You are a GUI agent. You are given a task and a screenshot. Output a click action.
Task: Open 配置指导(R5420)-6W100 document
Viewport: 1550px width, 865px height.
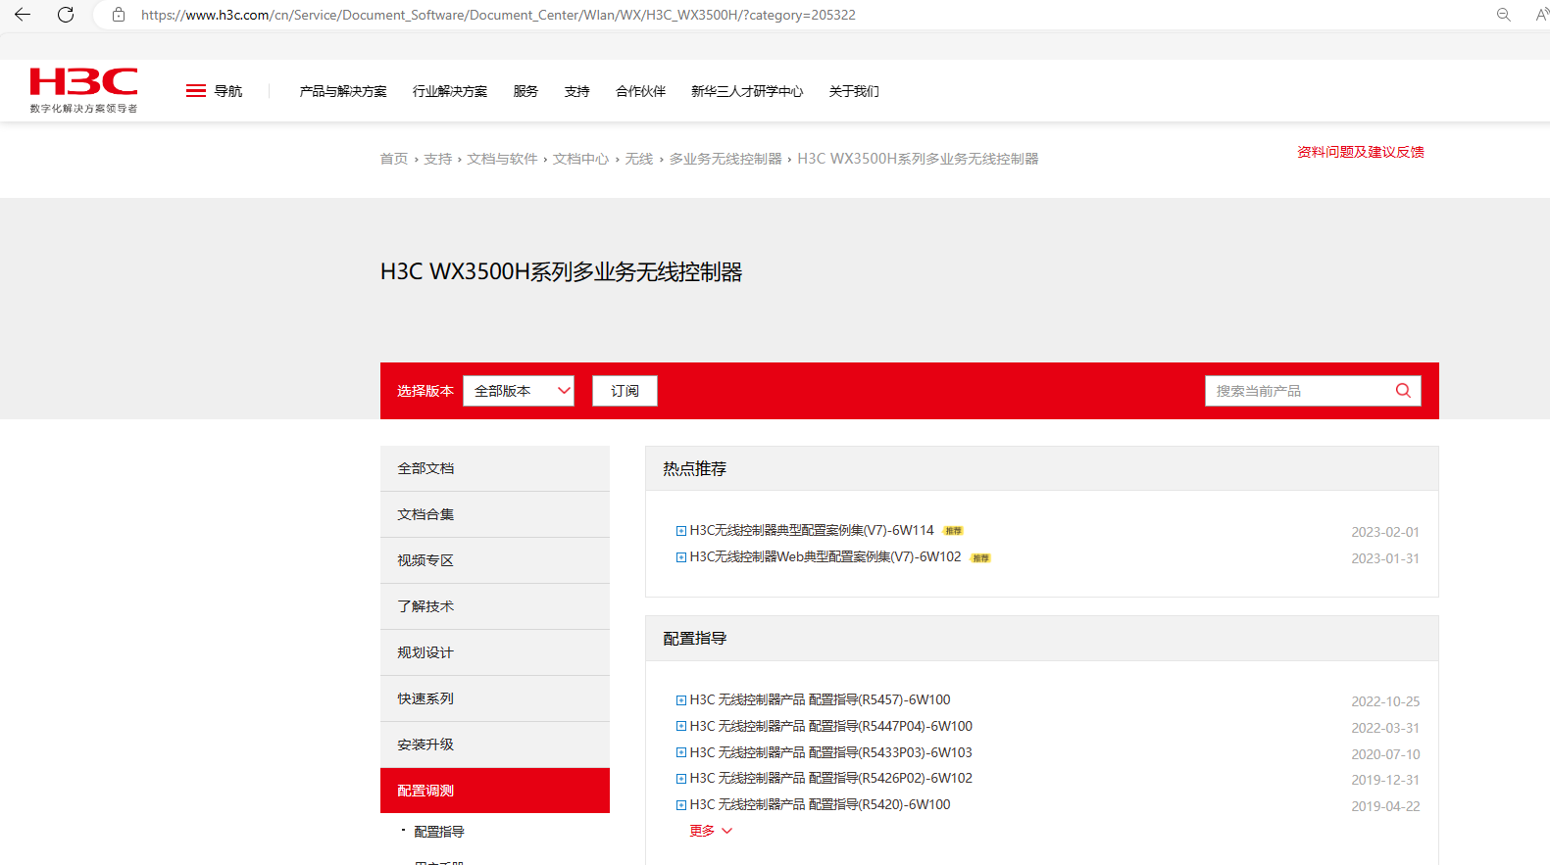coord(820,805)
